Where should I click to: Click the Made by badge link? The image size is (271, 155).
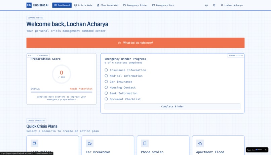(254, 150)
